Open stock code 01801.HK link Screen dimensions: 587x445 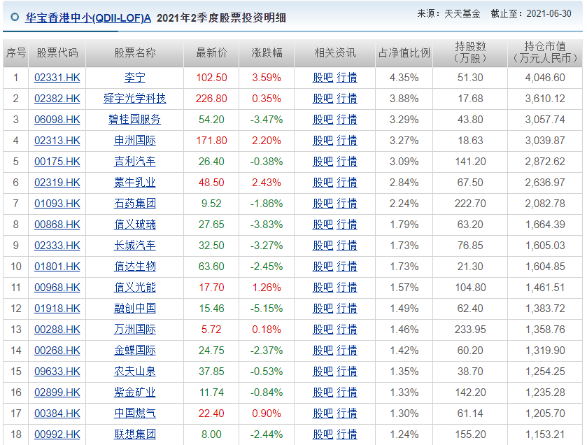(x=57, y=266)
